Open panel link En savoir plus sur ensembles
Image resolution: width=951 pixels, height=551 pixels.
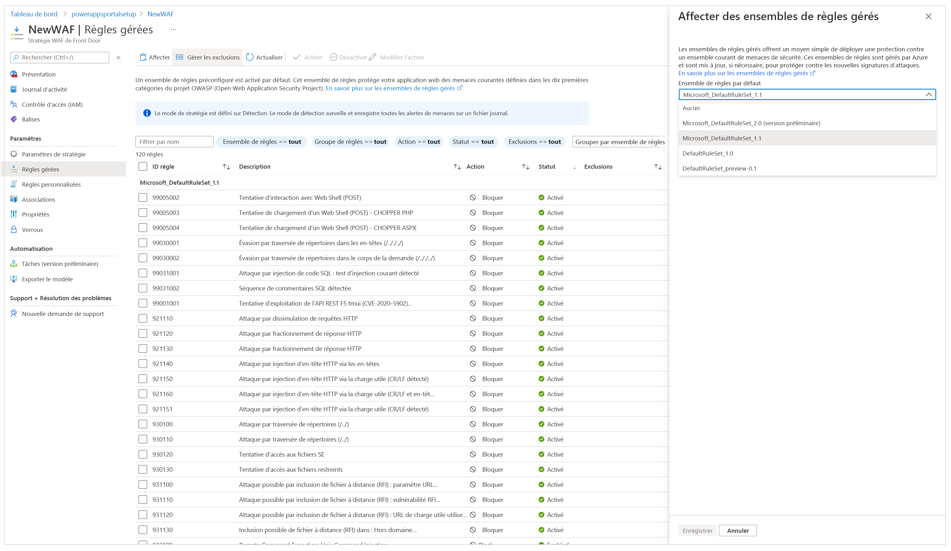pyautogui.click(x=747, y=73)
